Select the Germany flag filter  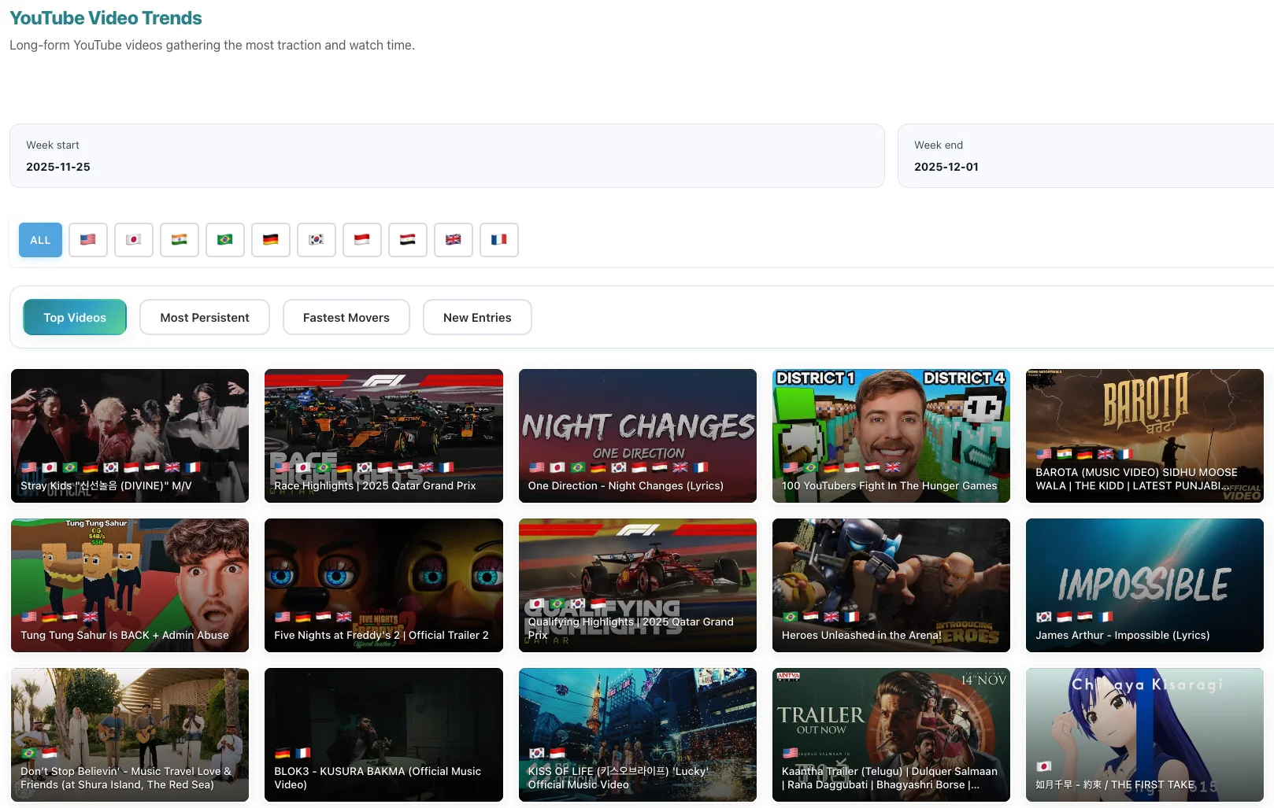(270, 239)
